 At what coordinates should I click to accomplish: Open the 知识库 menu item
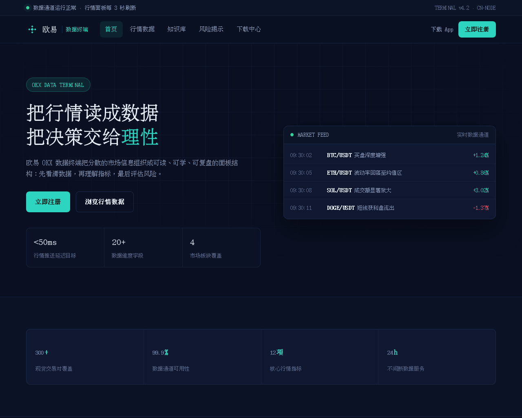[x=177, y=29]
